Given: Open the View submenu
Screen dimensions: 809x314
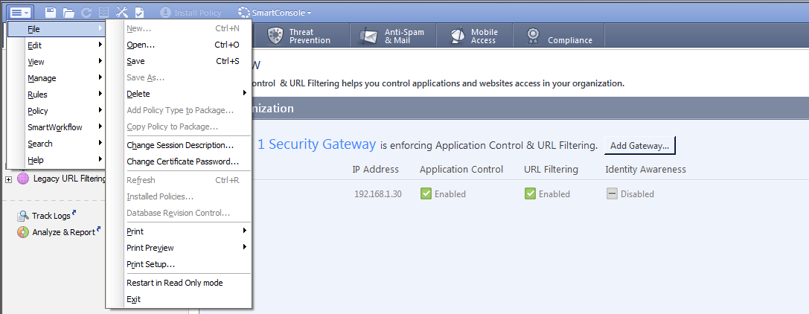Looking at the screenshot, I should coord(57,62).
